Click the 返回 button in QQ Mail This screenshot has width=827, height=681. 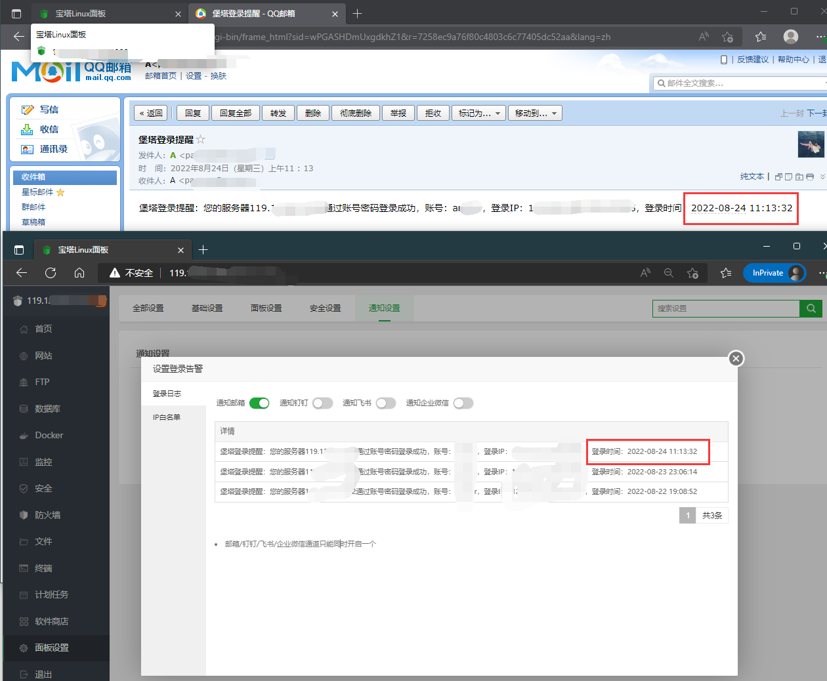150,113
